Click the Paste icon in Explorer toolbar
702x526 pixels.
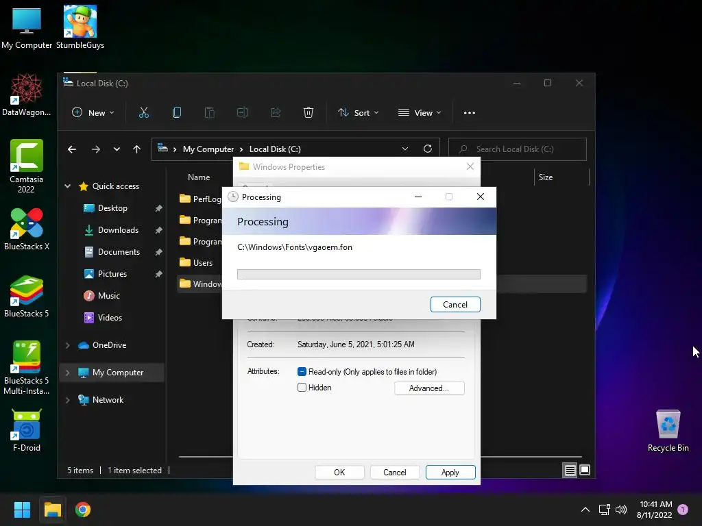pyautogui.click(x=210, y=113)
